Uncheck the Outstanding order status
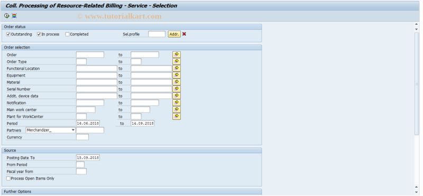The height and width of the screenshot is (196, 423). (8, 34)
